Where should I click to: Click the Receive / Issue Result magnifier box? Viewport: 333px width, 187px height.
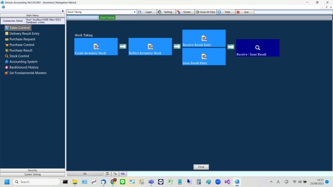(x=257, y=48)
